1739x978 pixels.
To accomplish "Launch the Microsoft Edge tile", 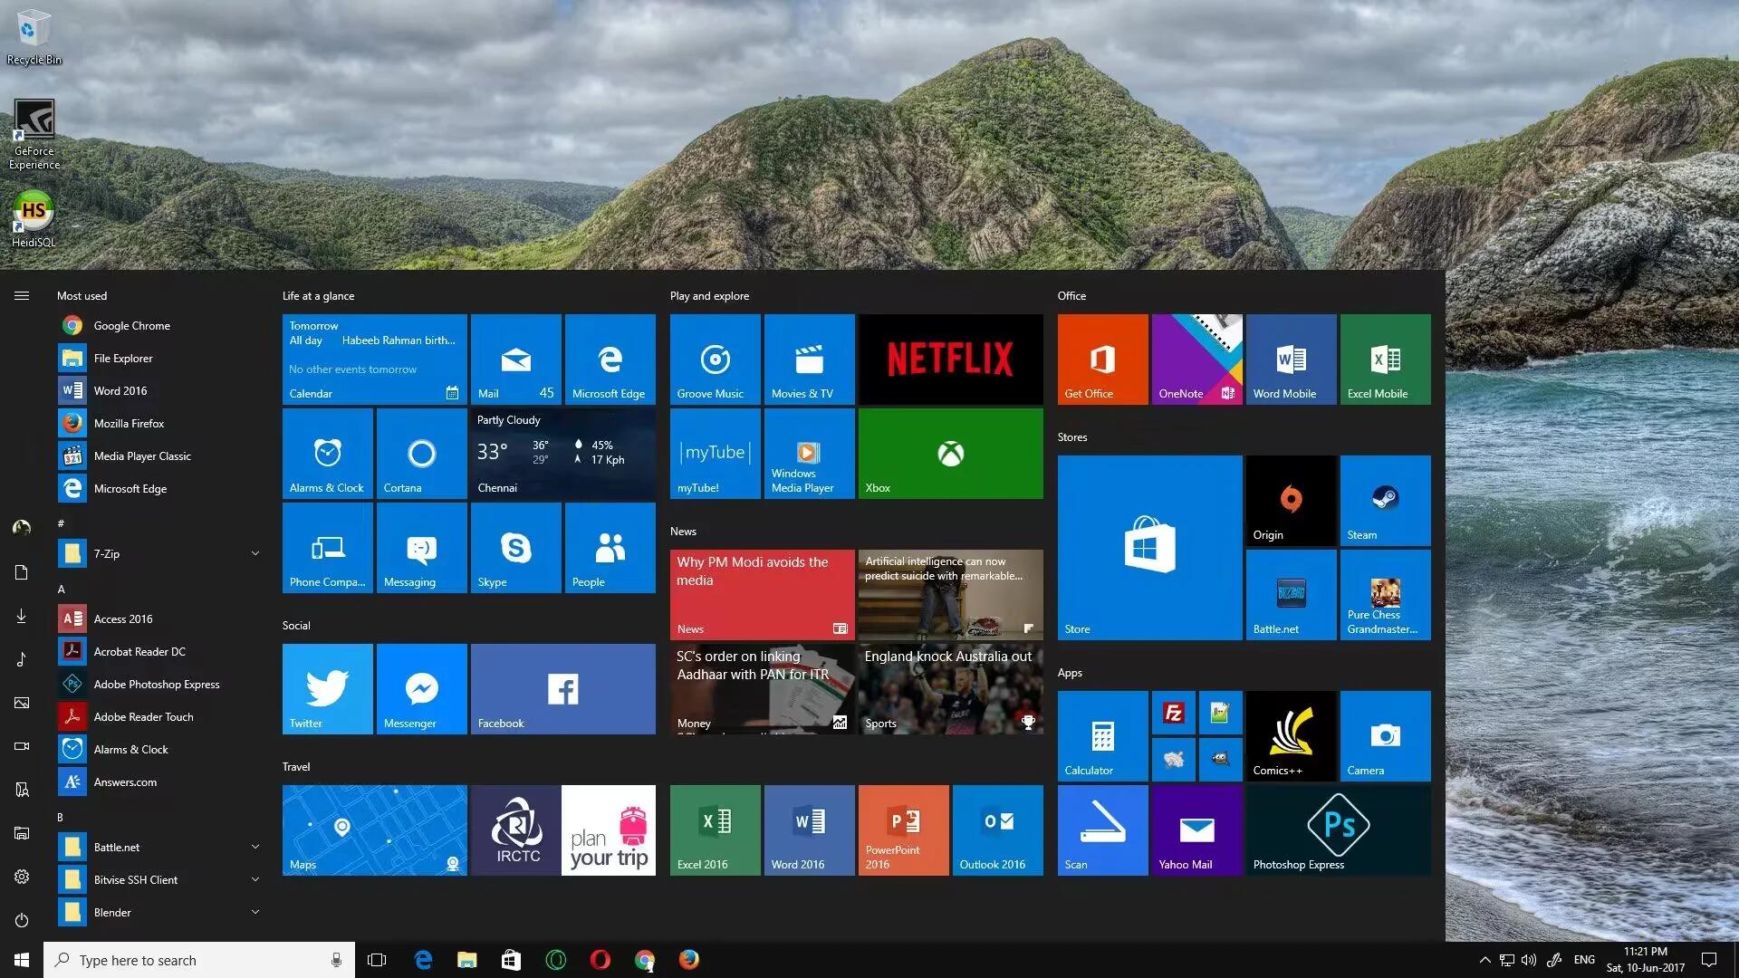I will [x=610, y=359].
